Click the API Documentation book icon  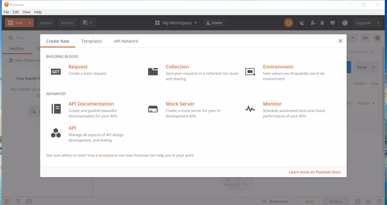[56, 109]
